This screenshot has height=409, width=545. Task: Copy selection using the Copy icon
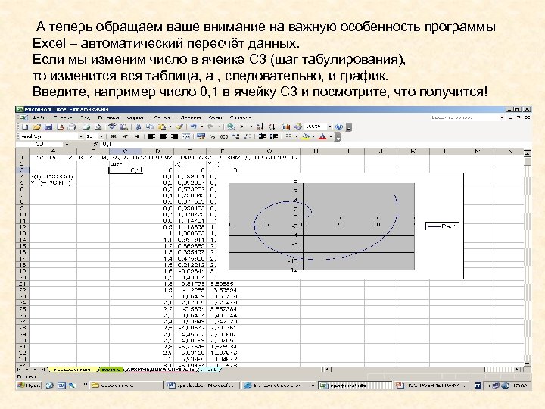pyautogui.click(x=149, y=126)
